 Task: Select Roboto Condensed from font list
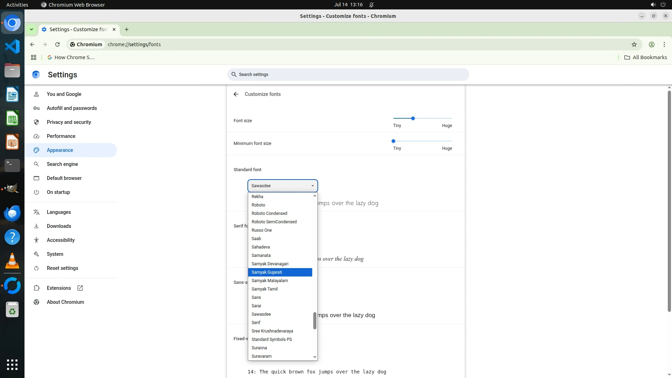click(269, 213)
